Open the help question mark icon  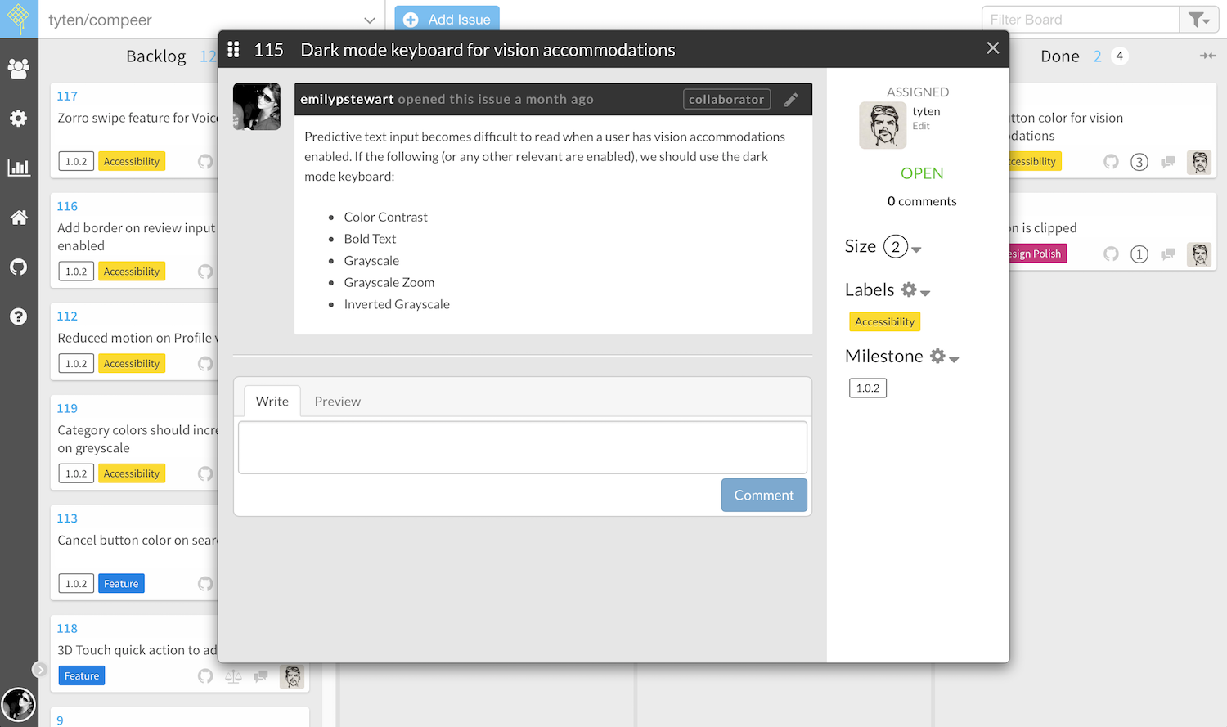19,316
